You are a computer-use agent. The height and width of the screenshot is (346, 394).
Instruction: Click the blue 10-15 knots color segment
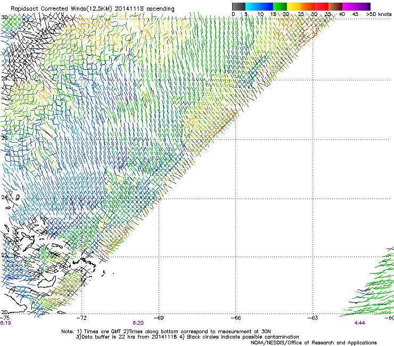tap(266, 6)
